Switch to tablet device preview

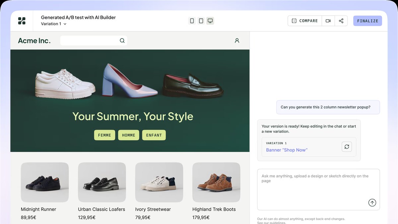tap(201, 21)
